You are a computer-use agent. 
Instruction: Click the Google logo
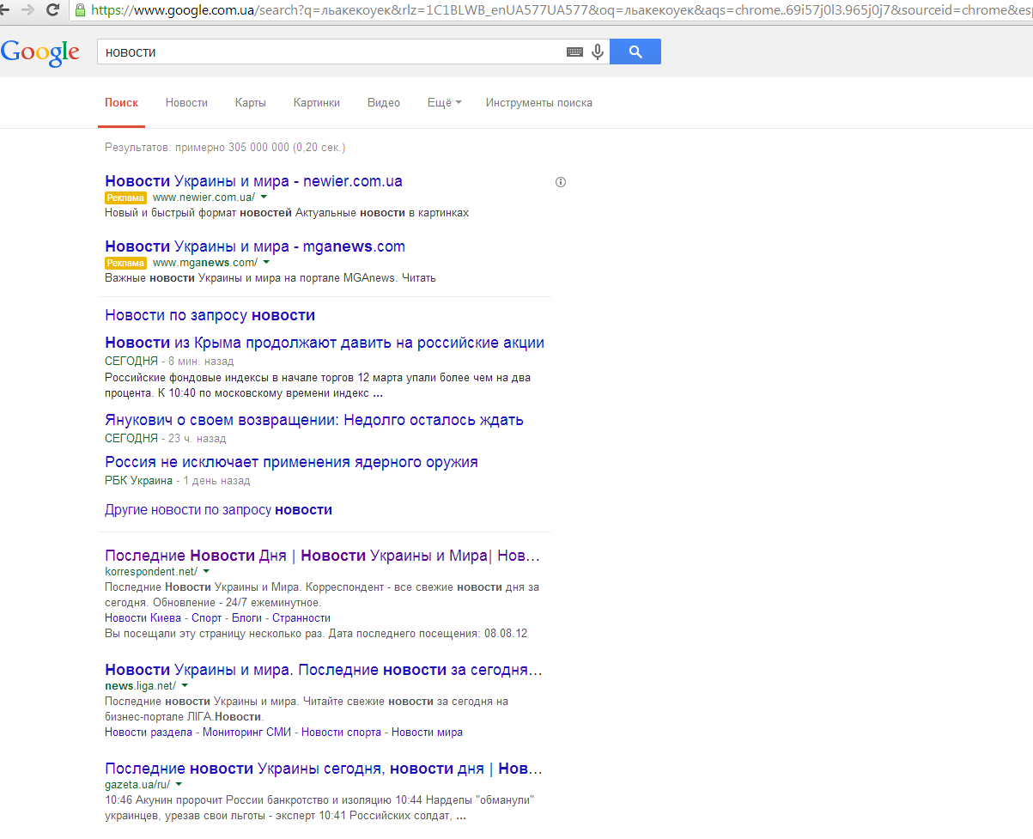[x=40, y=52]
